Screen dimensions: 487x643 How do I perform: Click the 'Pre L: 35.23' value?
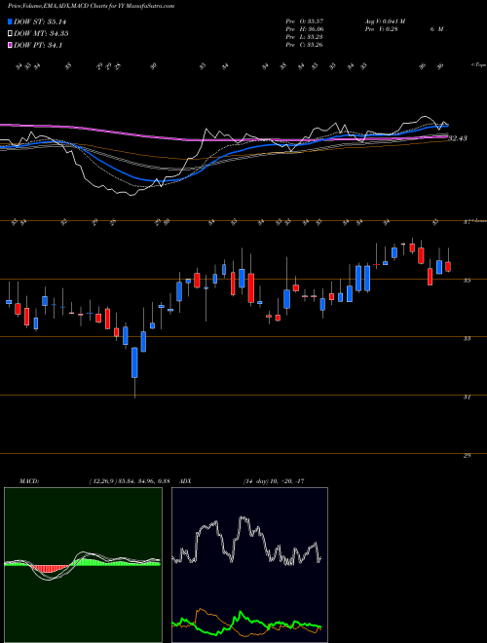[305, 37]
